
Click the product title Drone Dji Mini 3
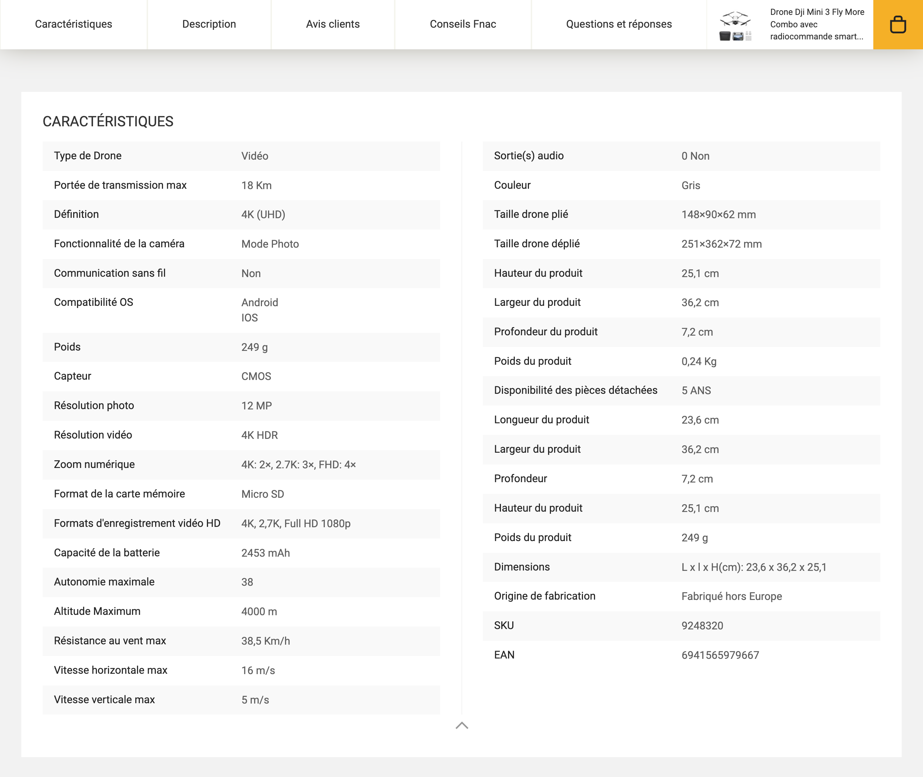pos(817,24)
